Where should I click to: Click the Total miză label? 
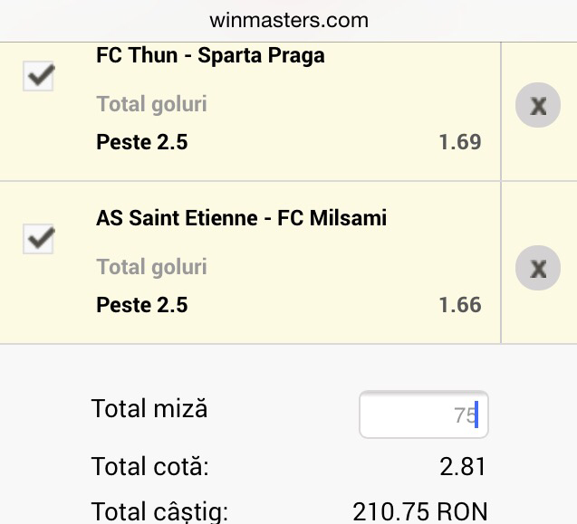click(x=149, y=409)
